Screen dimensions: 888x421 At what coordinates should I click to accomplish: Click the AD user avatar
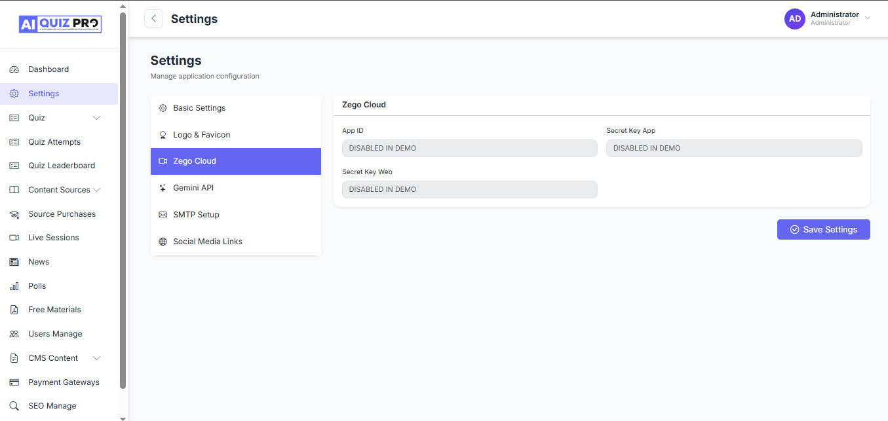click(795, 19)
